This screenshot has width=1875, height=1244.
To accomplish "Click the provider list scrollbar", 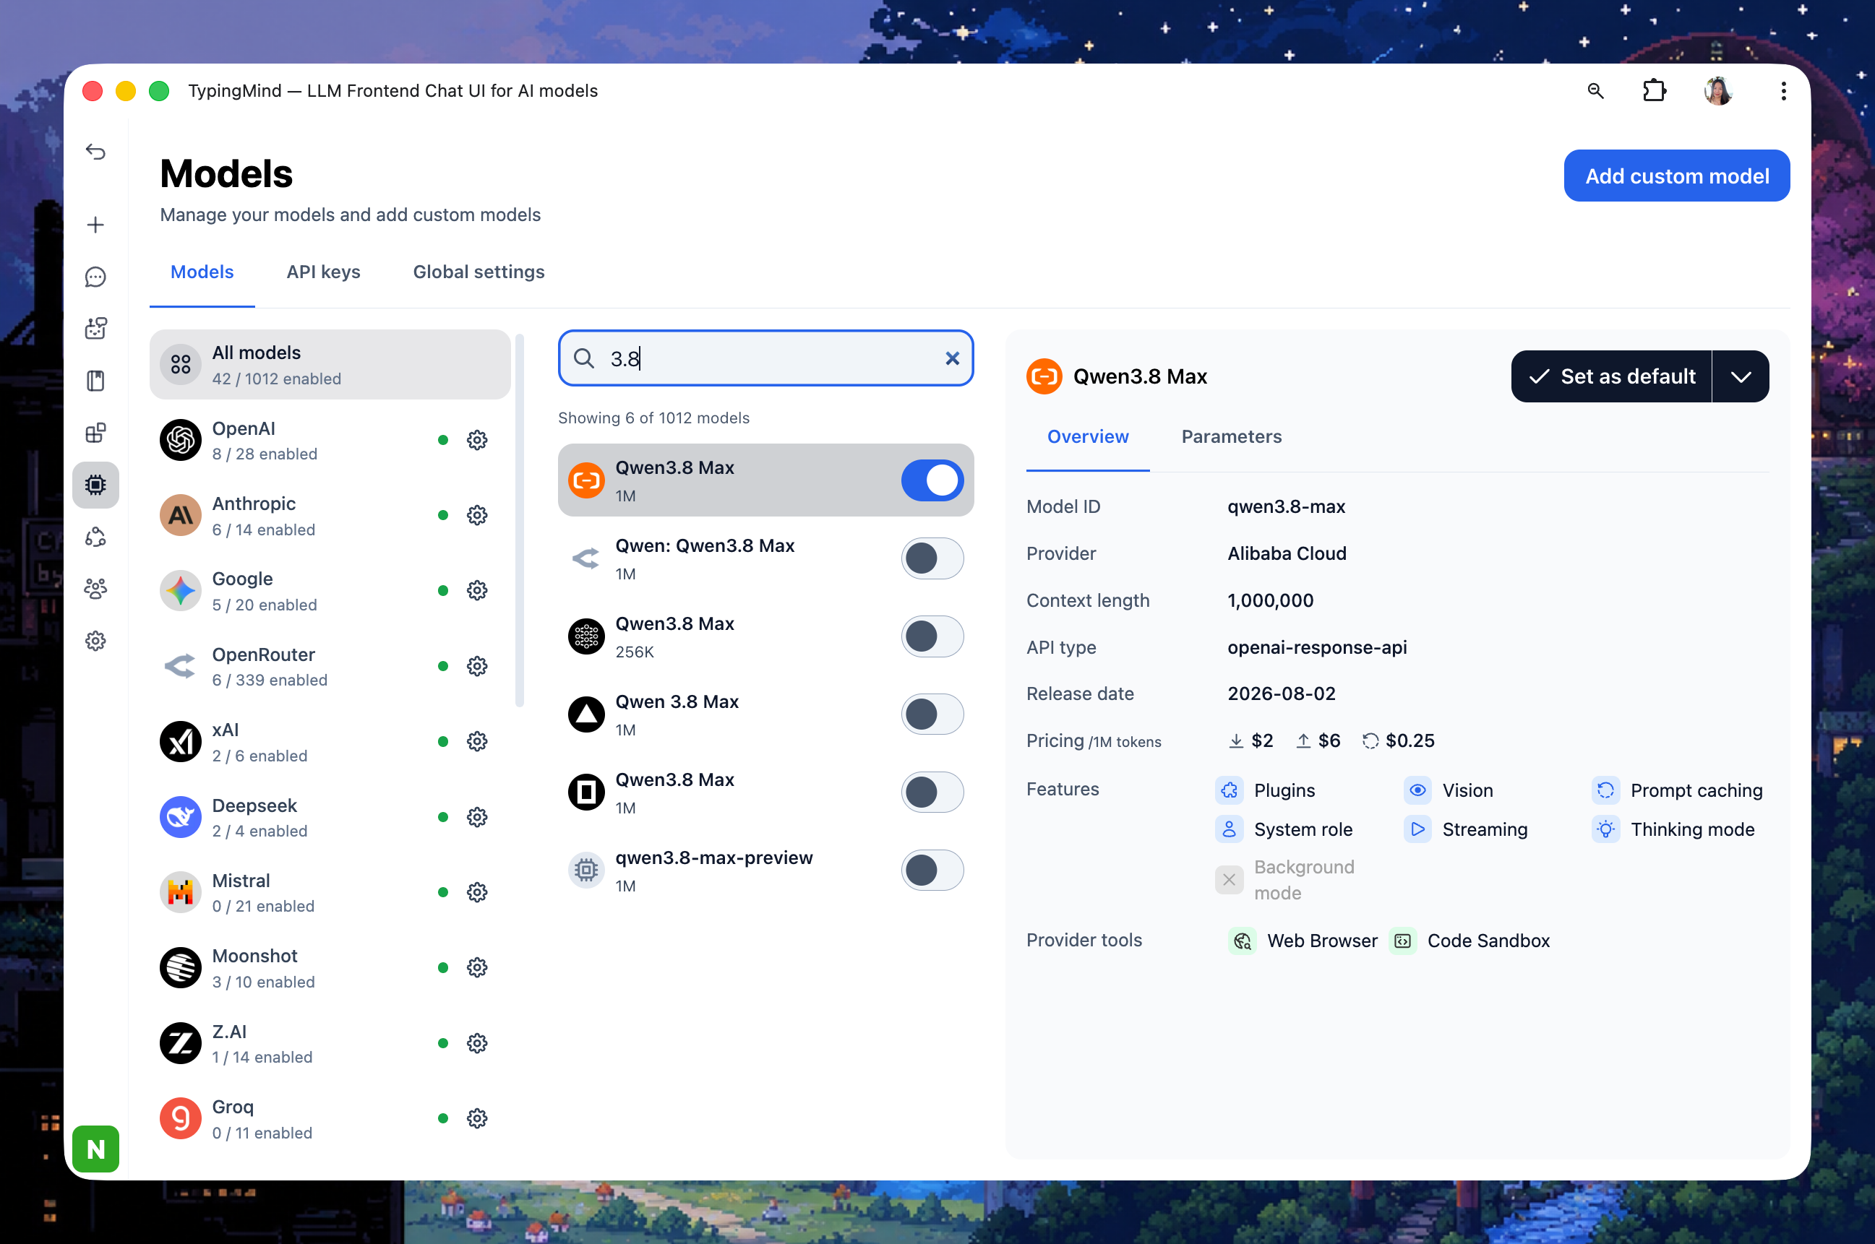I will [520, 519].
